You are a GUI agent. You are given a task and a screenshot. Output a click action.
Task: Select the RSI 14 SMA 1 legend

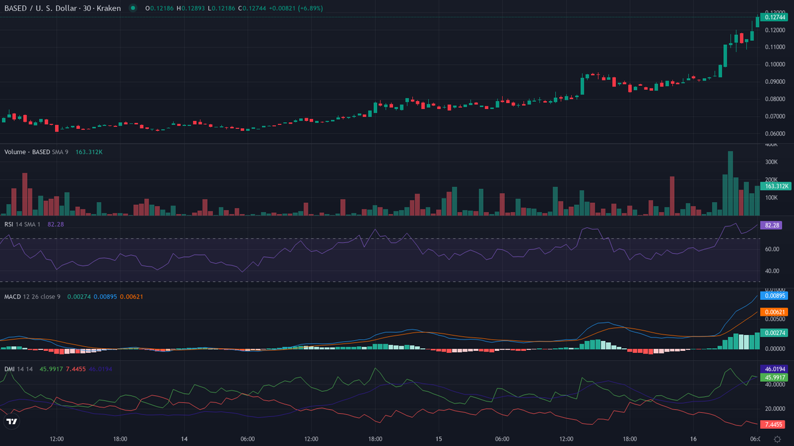pos(24,225)
